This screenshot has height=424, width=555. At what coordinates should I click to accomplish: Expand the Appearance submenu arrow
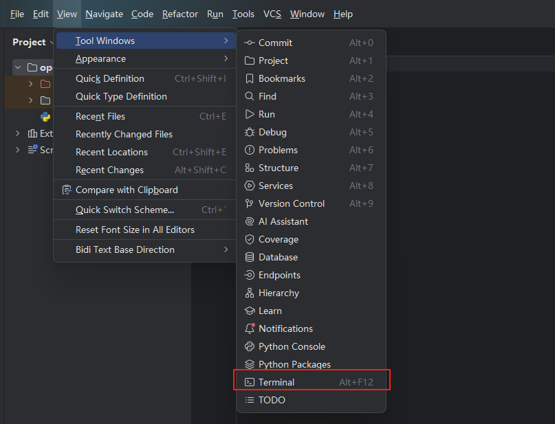[226, 58]
